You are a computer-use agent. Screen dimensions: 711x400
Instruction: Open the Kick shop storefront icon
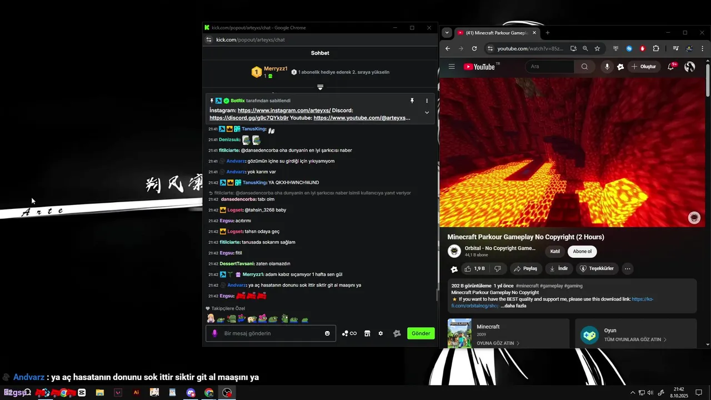pos(367,333)
